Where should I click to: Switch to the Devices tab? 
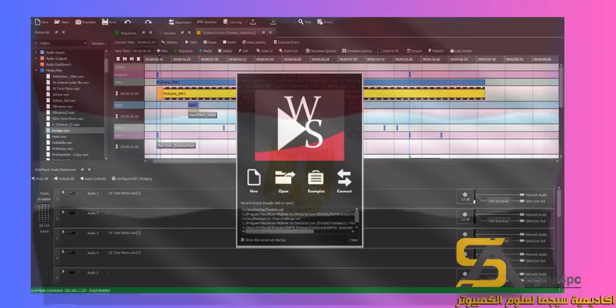click(x=167, y=33)
